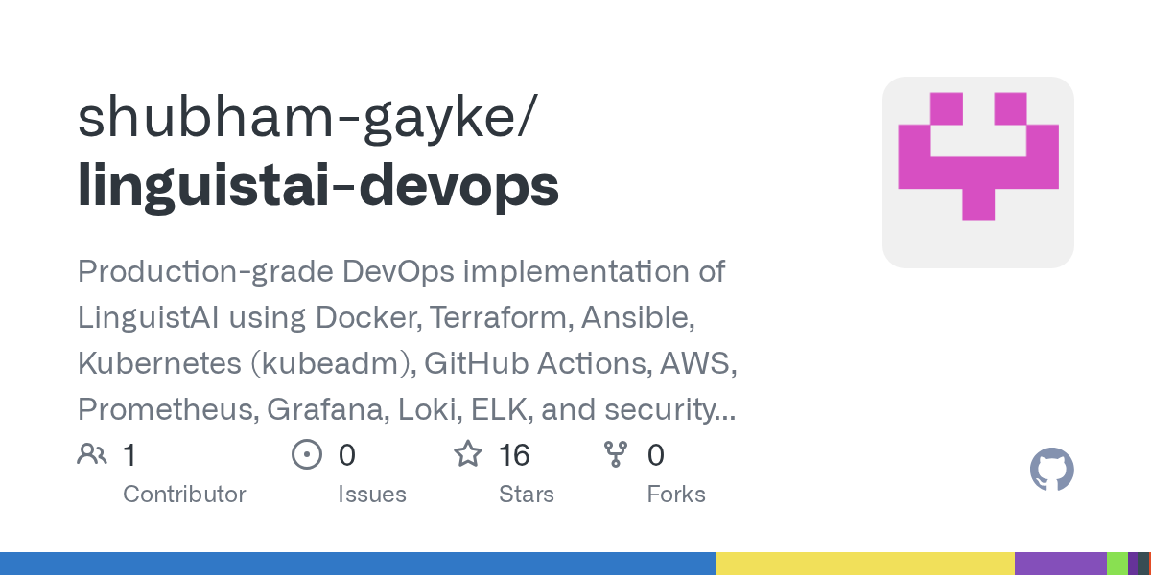
Task: Click the contributor count 1
Action: pos(129,455)
